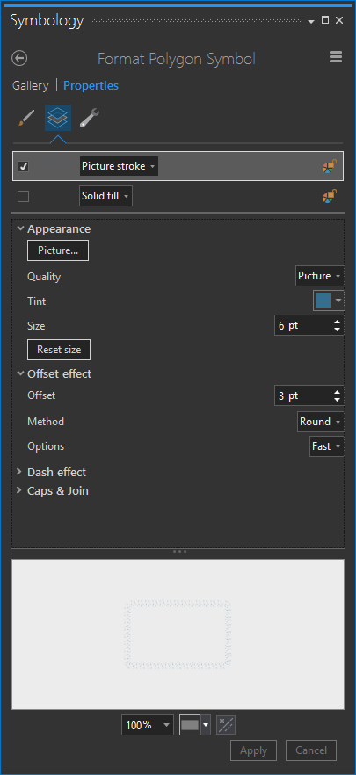Select the Layers tab icon
The height and width of the screenshot is (775, 356).
click(x=58, y=118)
